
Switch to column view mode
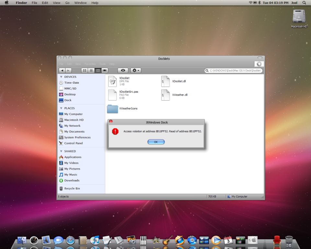(x=98, y=70)
